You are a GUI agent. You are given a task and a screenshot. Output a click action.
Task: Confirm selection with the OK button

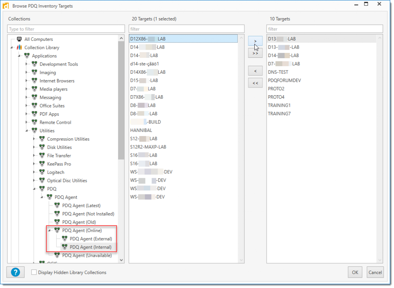(x=355, y=272)
